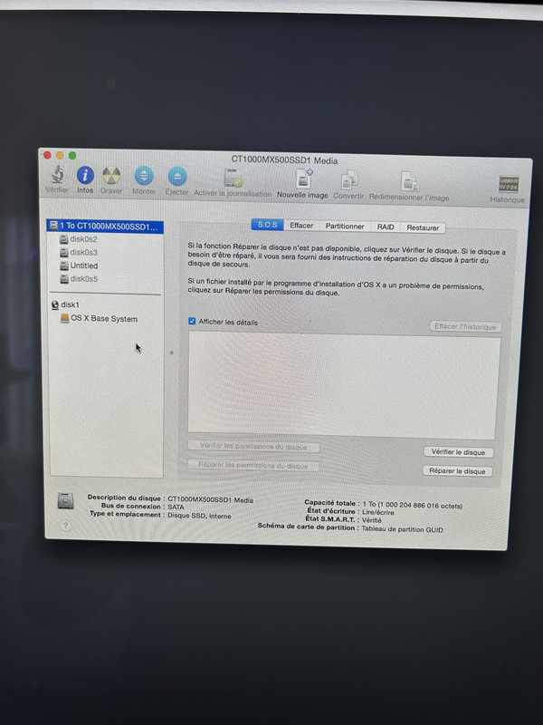This screenshot has height=725, width=543.
Task: Click Effacer l'historique button
Action: coord(465,326)
